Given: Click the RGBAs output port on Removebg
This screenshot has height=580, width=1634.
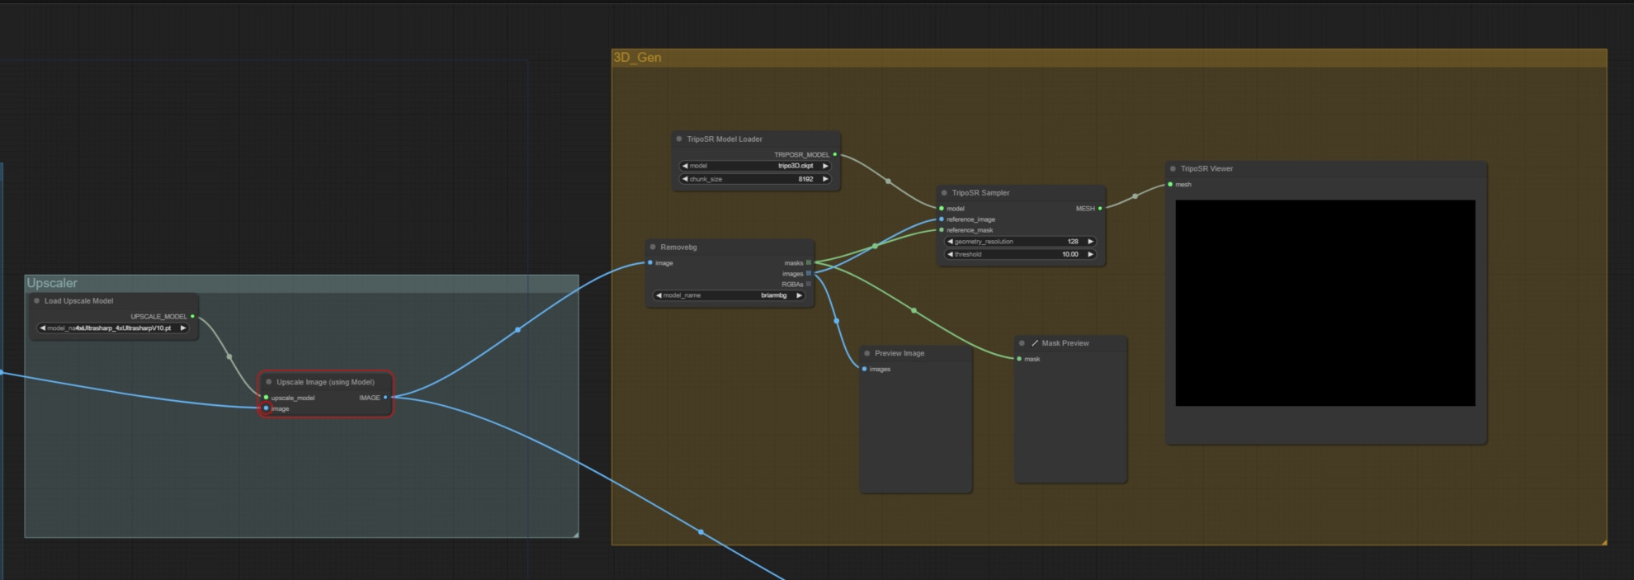Looking at the screenshot, I should 809,284.
